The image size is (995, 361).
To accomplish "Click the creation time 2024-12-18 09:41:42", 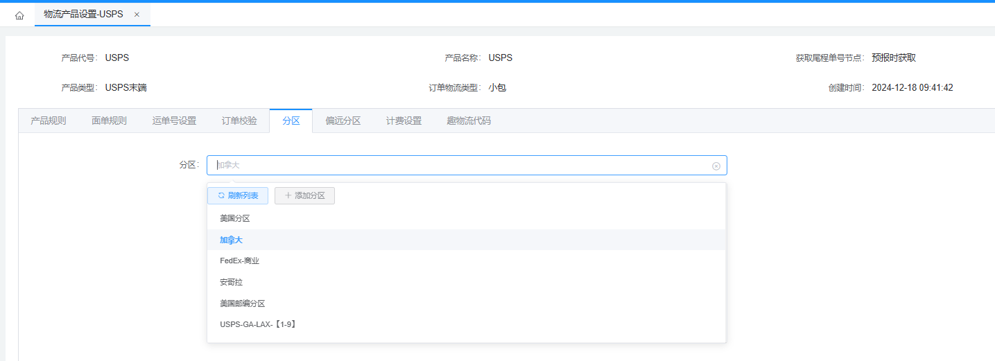I will tap(912, 88).
